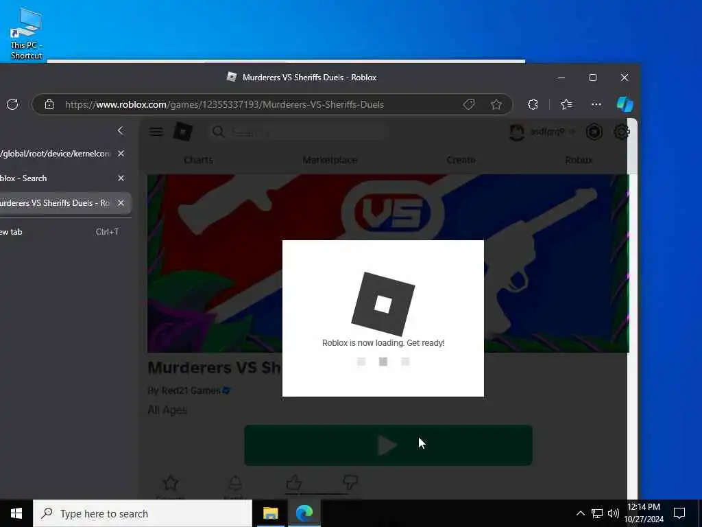Viewport: 702px width, 527px height.
Task: Open the Marketplace section
Action: (330, 160)
